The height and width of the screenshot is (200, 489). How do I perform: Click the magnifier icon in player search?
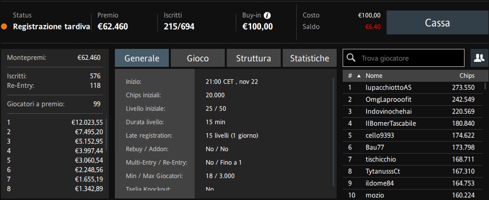click(x=351, y=58)
